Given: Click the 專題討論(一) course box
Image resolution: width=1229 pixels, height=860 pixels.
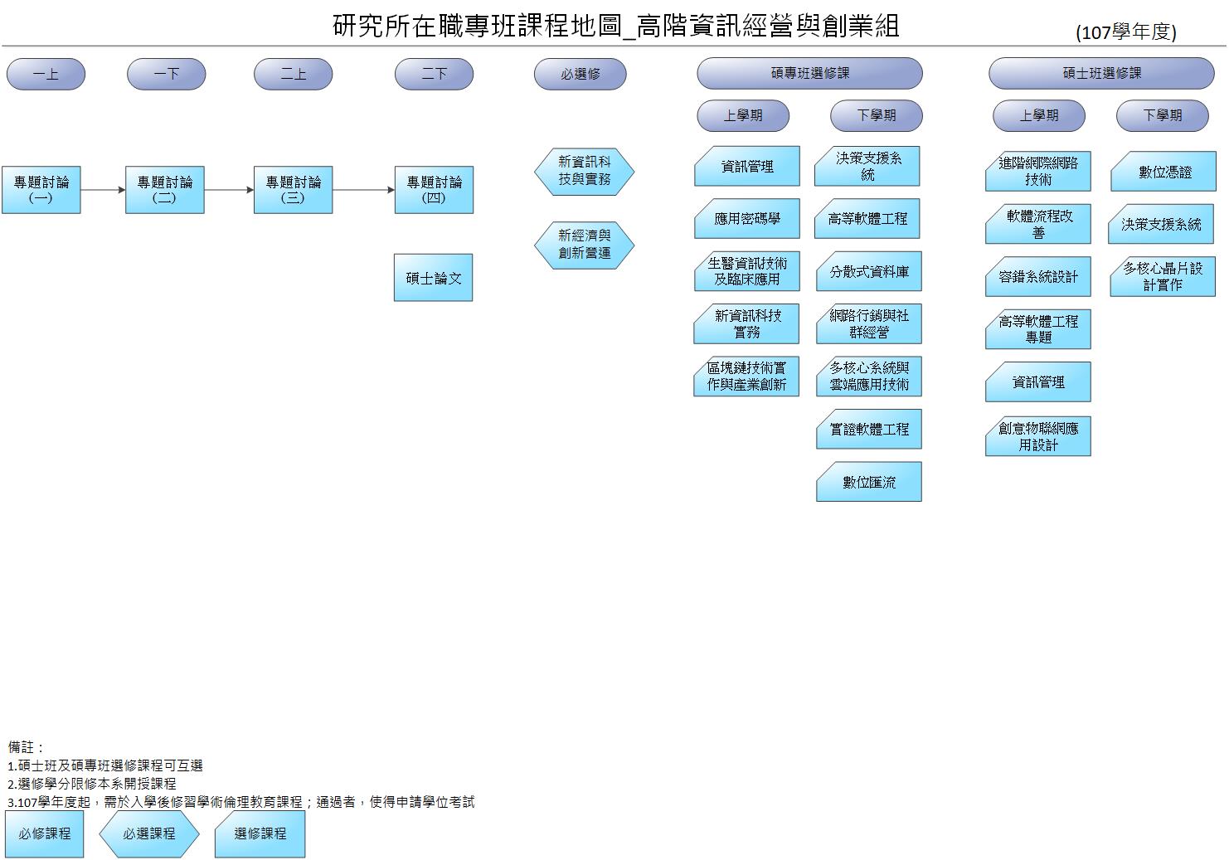Looking at the screenshot, I should pyautogui.click(x=41, y=190).
